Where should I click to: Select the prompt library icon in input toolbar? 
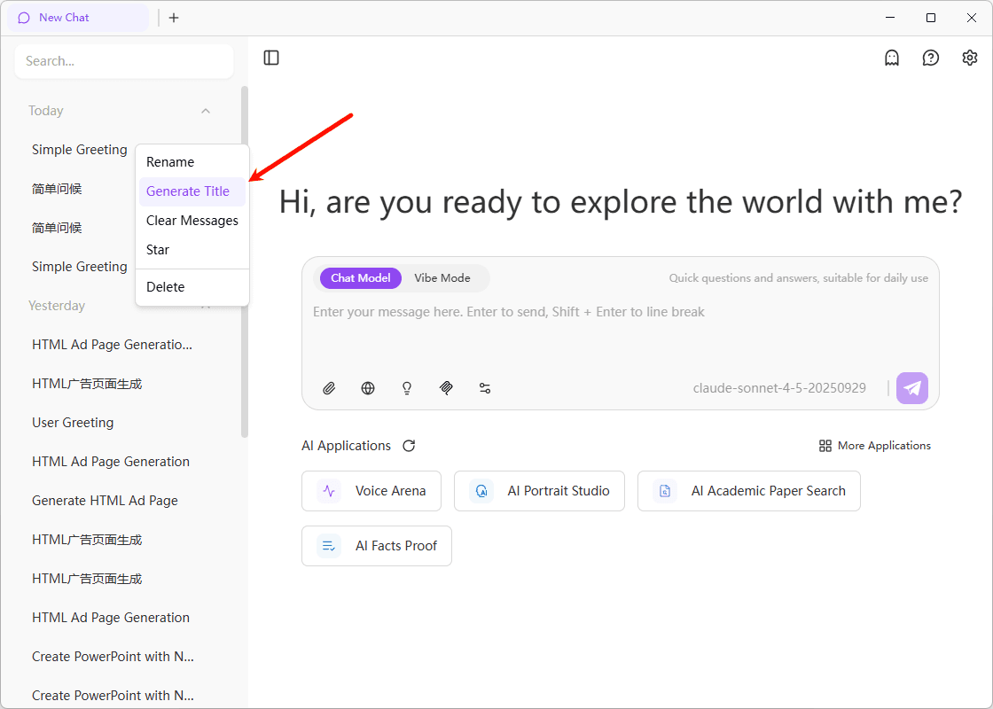click(446, 388)
